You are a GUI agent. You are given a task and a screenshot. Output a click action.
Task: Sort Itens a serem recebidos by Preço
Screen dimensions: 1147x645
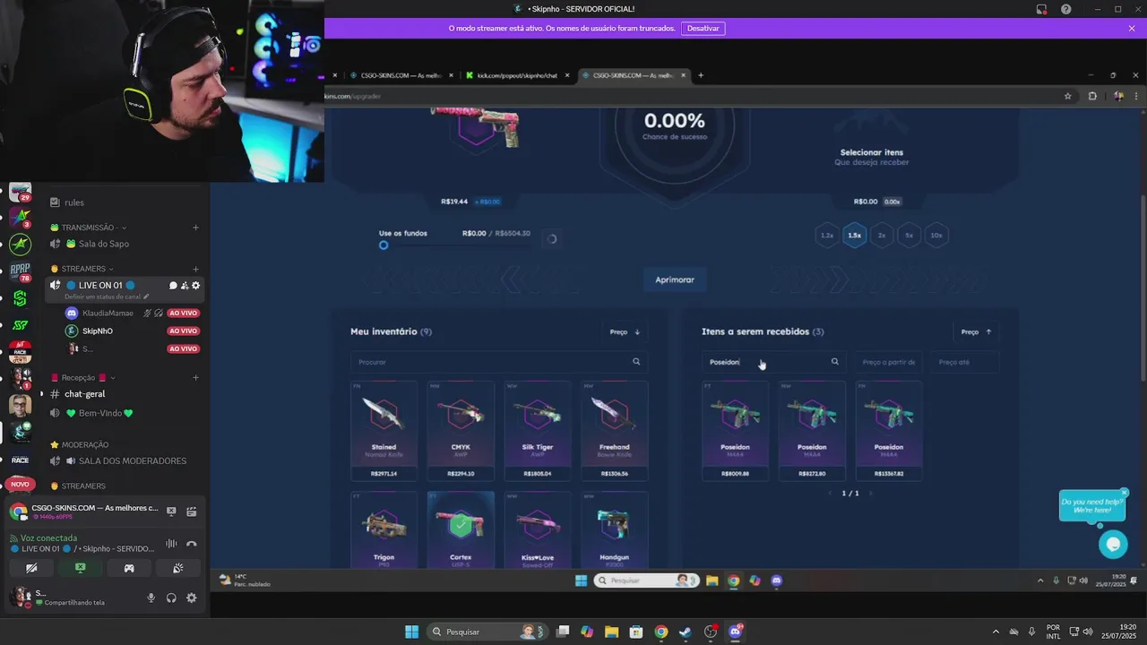[x=976, y=331]
